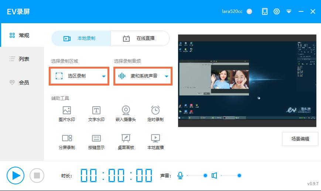Close the EV录屏 window
The width and height of the screenshot is (321, 191).
[x=313, y=11]
